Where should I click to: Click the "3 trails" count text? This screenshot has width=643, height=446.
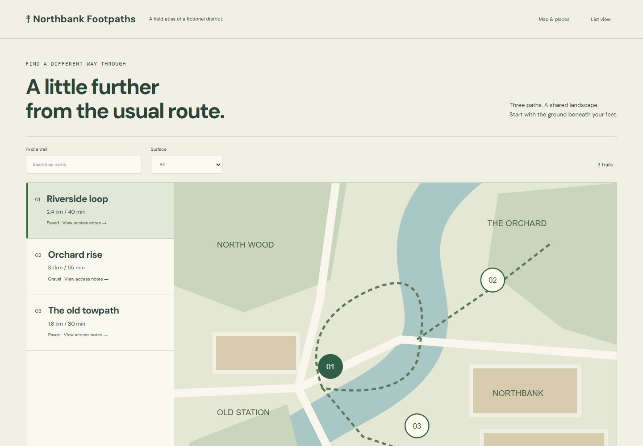click(605, 165)
